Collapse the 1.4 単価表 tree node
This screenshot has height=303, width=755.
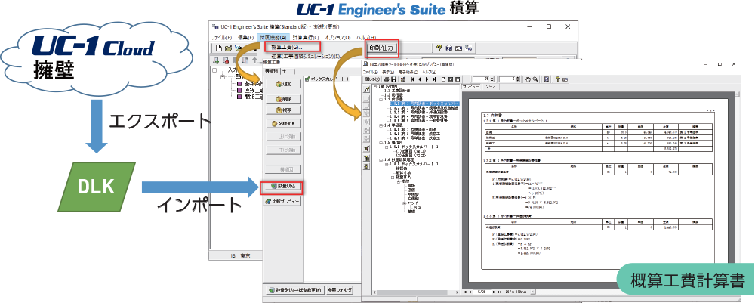point(381,125)
